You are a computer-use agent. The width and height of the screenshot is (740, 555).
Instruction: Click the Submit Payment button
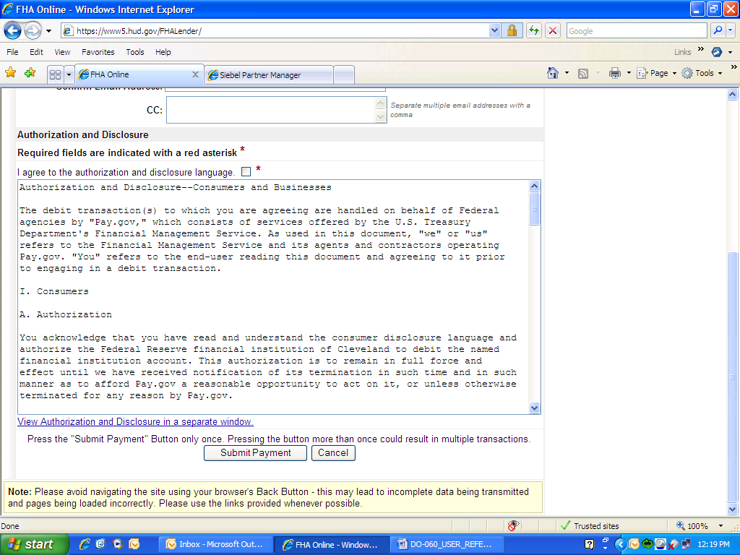[x=255, y=453]
